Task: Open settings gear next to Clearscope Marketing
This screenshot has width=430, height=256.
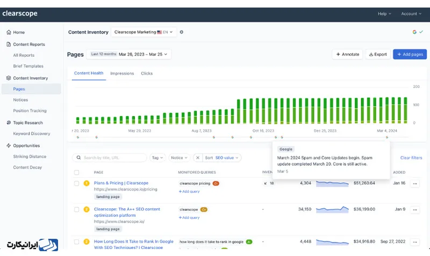Action: click(182, 32)
